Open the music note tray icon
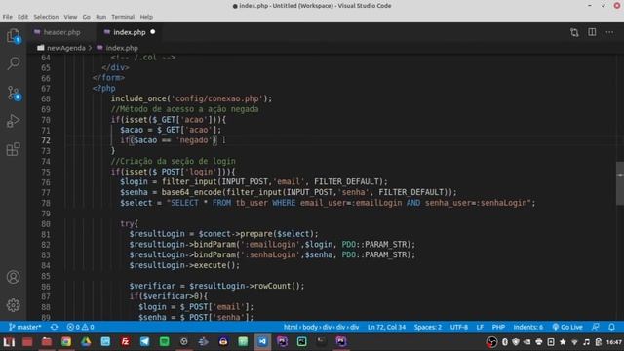Image resolution: width=624 pixels, height=351 pixels. 586,342
